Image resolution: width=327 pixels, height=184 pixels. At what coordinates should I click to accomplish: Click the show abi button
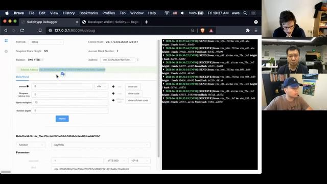pyautogui.click(x=133, y=86)
